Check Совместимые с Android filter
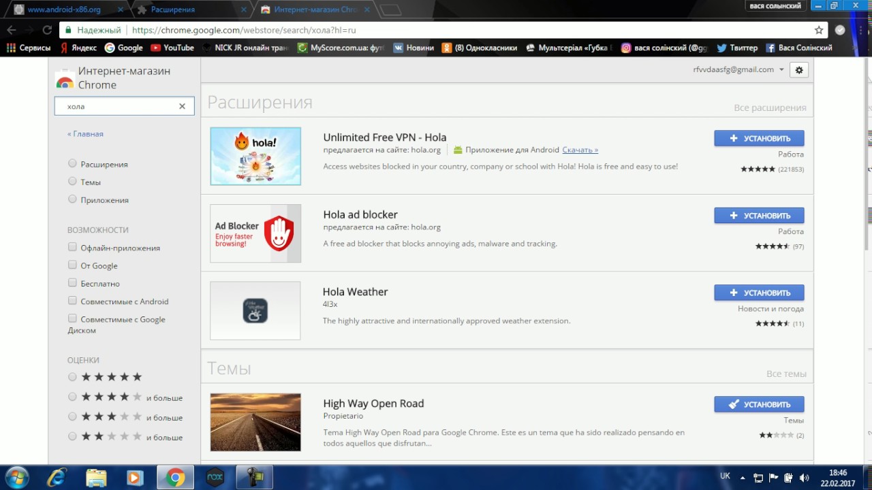 tap(72, 300)
